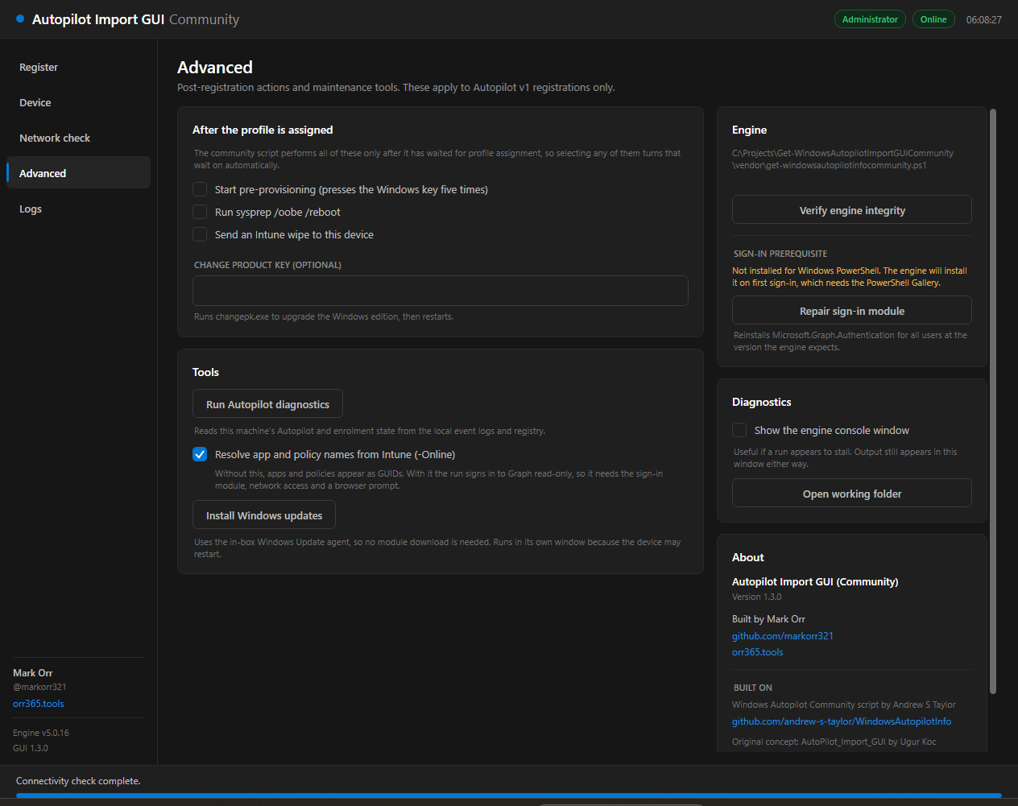Open the andrew-s-taylor WindowsAutopilotInfo GitHub link
The height and width of the screenshot is (806, 1018).
click(x=842, y=721)
